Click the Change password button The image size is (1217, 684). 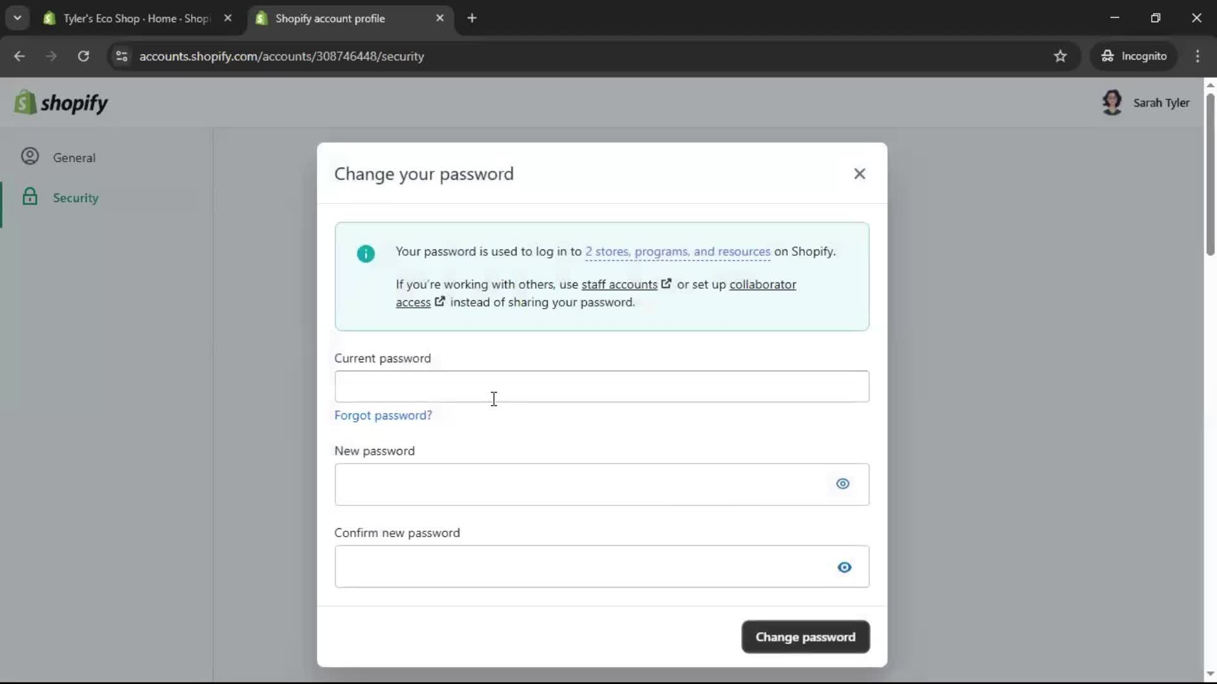805,636
